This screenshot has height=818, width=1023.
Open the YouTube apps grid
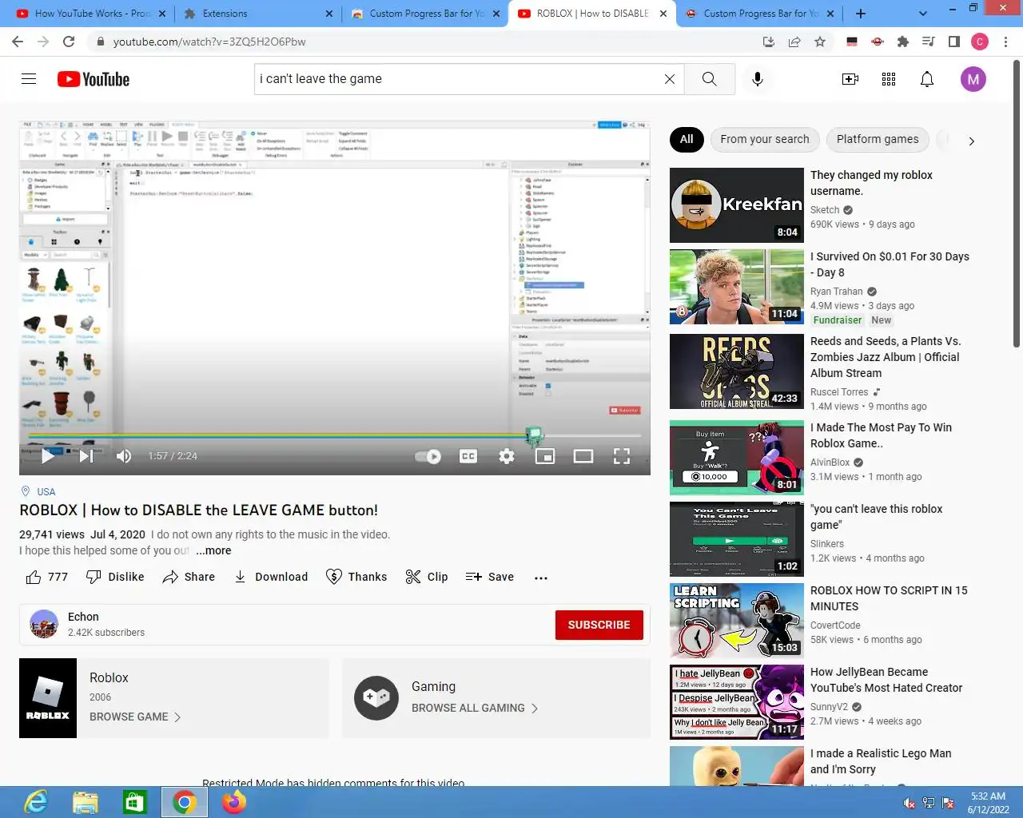click(x=889, y=79)
